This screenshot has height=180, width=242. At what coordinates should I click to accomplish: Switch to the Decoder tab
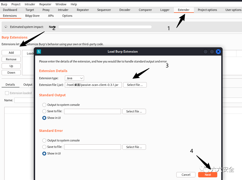tap(125, 10)
